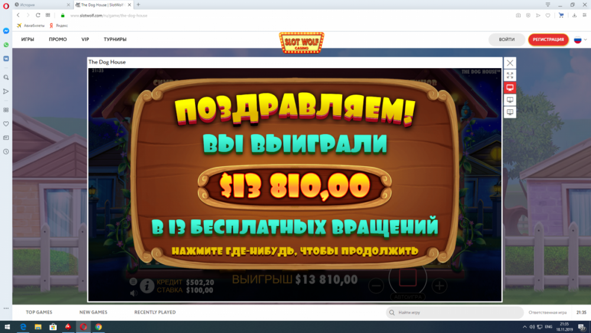The height and width of the screenshot is (333, 591).
Task: Open My Flow arrow in sidebar
Action: pyautogui.click(x=6, y=91)
